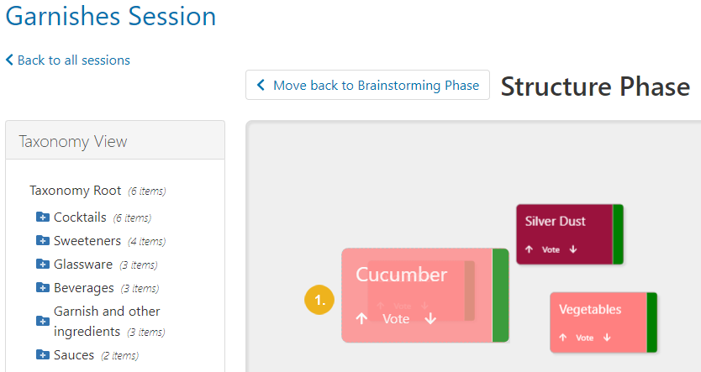Select the Cucumber card title
This screenshot has height=372, width=701.
(401, 275)
